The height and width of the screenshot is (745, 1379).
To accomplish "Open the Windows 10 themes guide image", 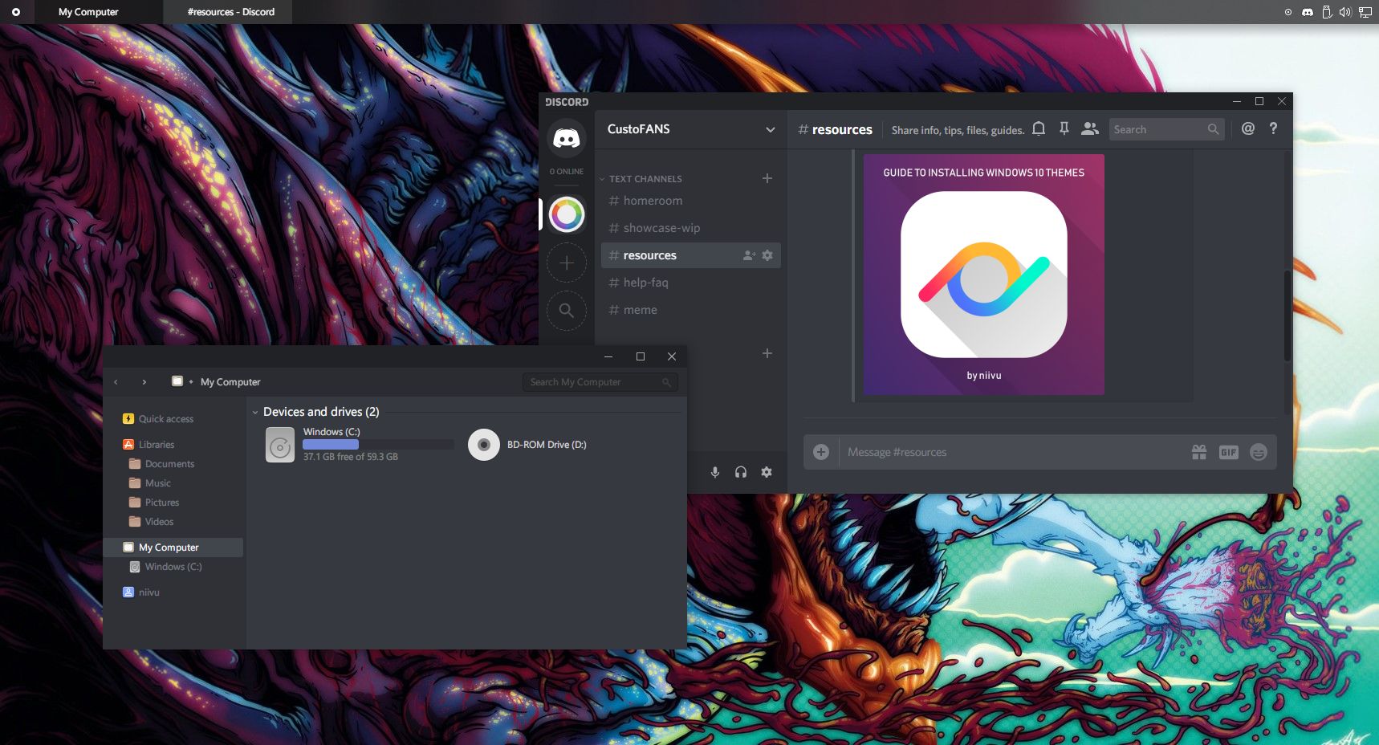I will click(984, 275).
